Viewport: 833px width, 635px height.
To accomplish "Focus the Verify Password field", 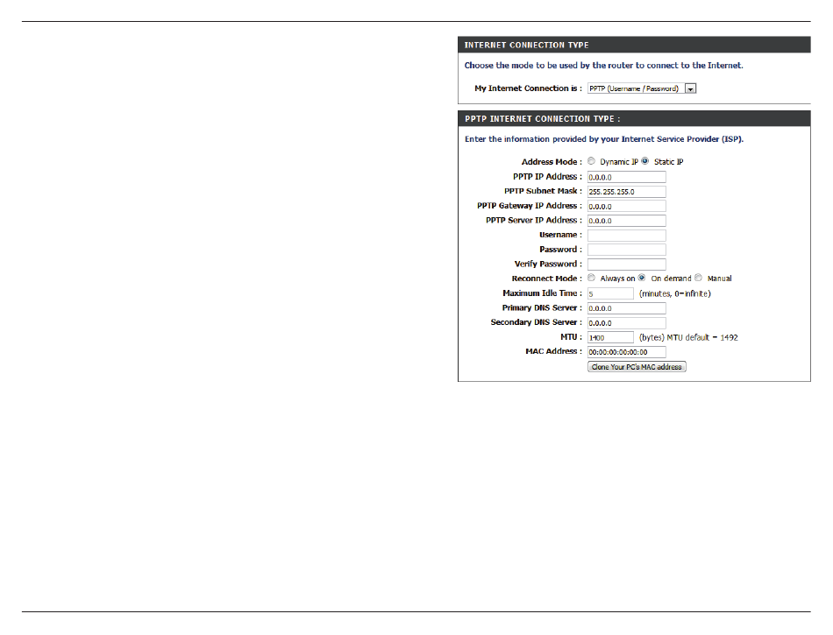I will coord(626,265).
